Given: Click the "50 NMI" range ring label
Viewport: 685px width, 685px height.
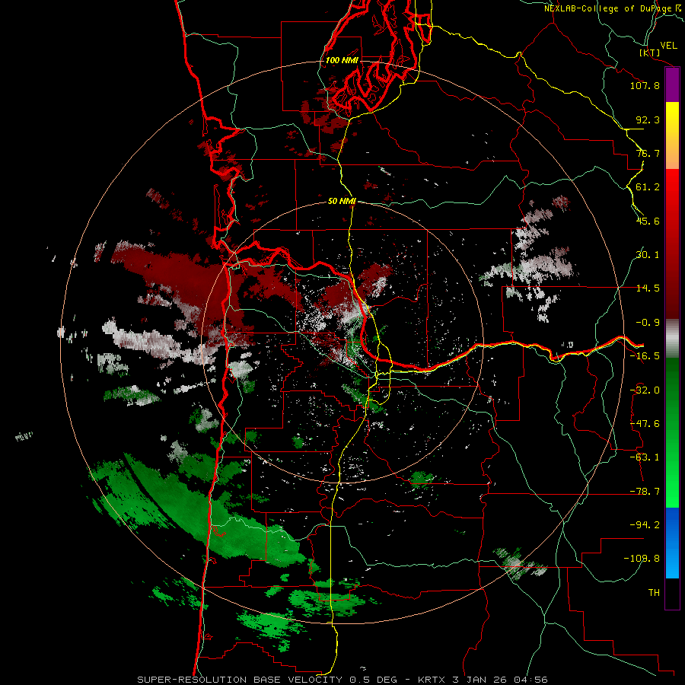Looking at the screenshot, I should pos(342,201).
